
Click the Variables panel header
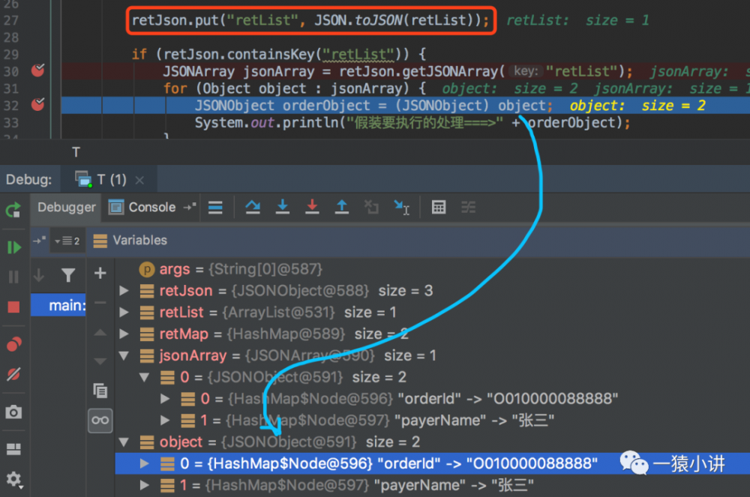coord(139,240)
